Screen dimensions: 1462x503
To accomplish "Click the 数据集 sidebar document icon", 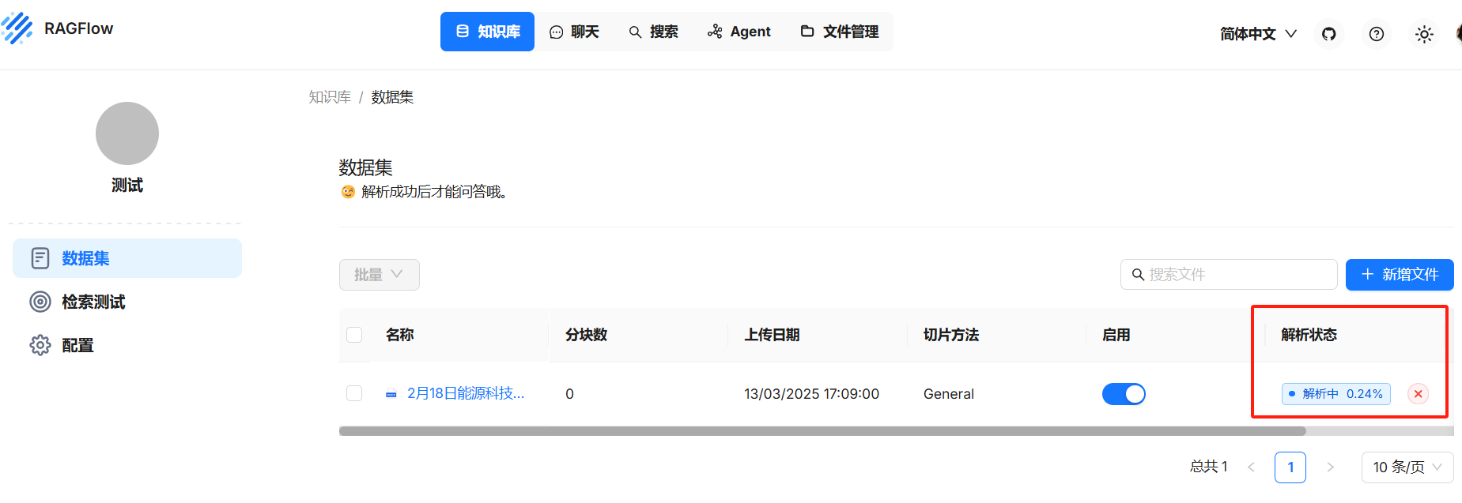I will pos(40,258).
